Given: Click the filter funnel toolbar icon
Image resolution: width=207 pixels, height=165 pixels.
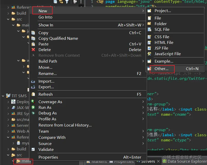Looking at the screenshot, I should pyautogui.click(x=67, y=2).
